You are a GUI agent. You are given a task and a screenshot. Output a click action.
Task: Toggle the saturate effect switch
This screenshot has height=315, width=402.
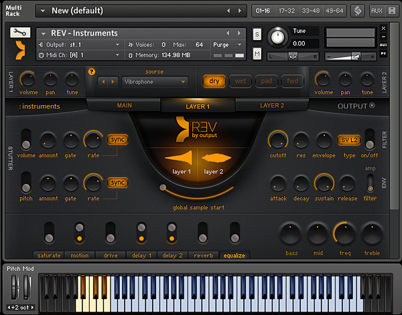(x=49, y=233)
